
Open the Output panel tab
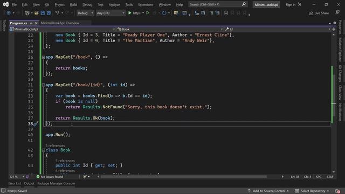[x=29, y=183]
